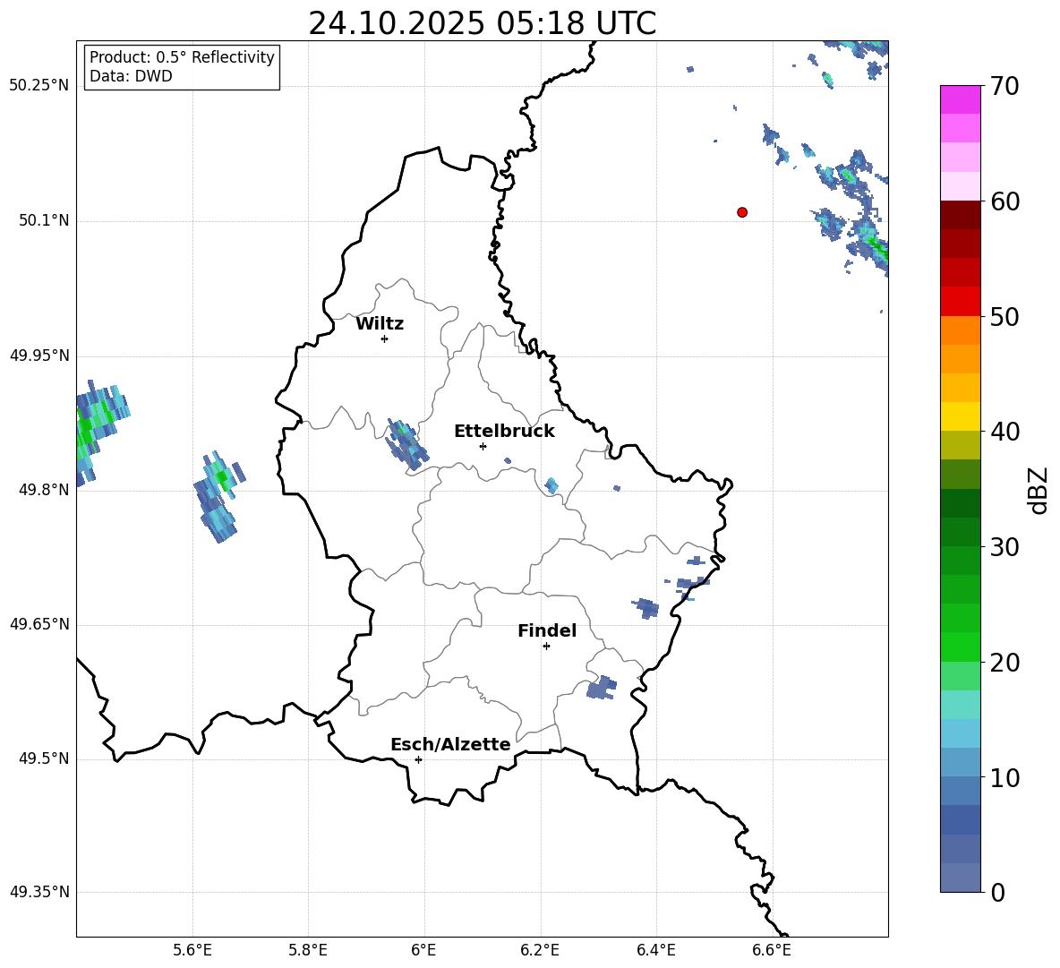
Task: Click the 49.65°N latitude label
Action: 39,624
